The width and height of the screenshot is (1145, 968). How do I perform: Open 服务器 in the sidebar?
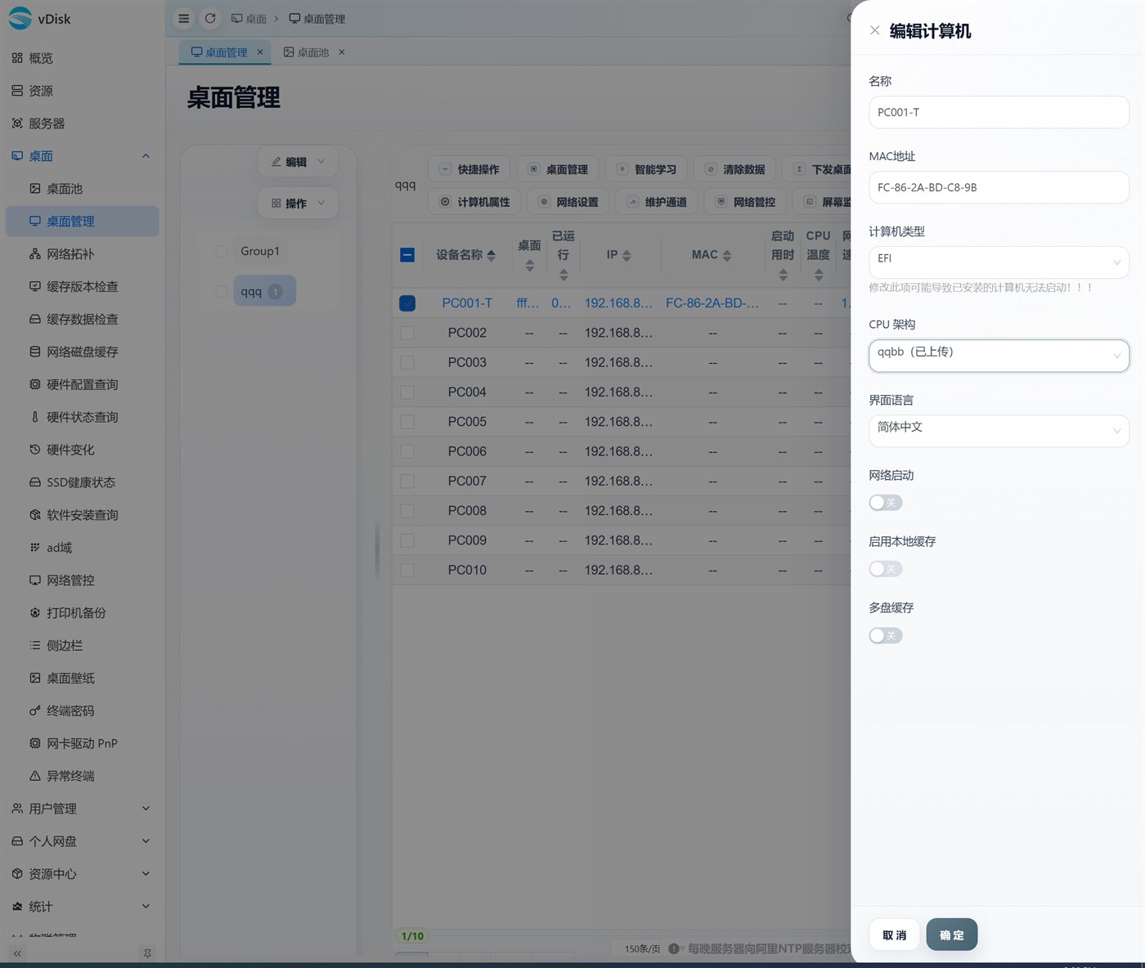tap(83, 123)
